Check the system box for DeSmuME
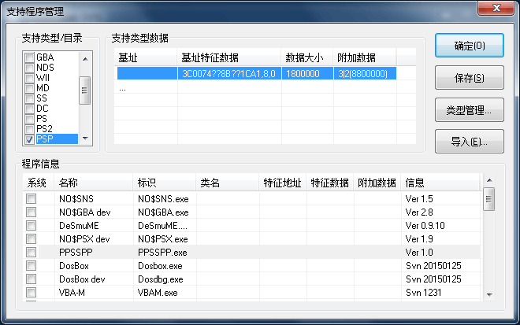 tap(32, 225)
